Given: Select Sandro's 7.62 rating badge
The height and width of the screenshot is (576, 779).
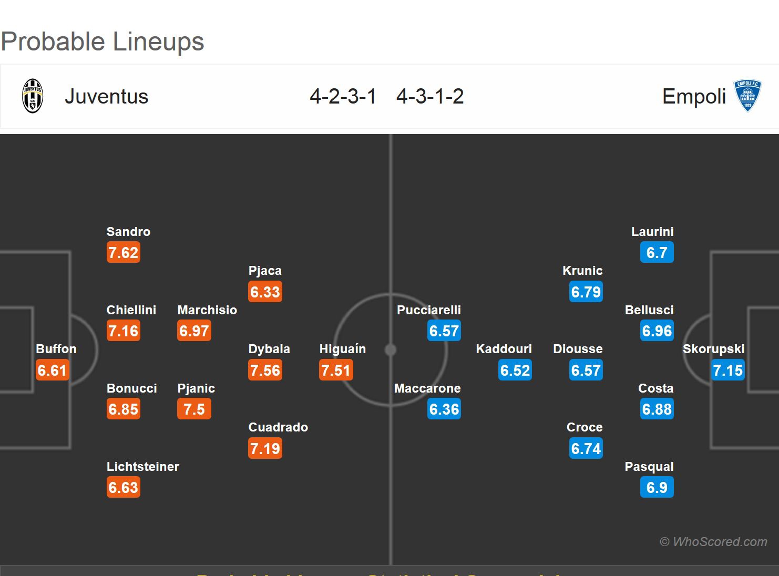Looking at the screenshot, I should tap(123, 253).
